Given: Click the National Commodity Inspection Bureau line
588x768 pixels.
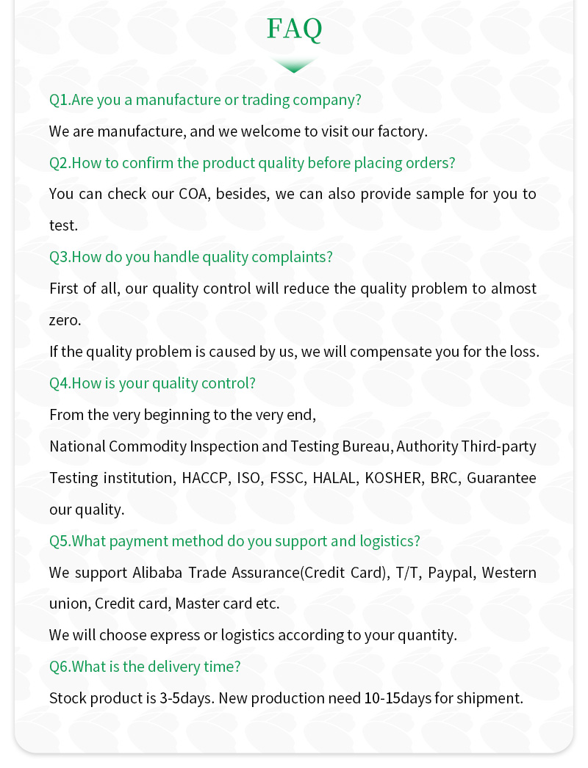Looking at the screenshot, I should 293,446.
